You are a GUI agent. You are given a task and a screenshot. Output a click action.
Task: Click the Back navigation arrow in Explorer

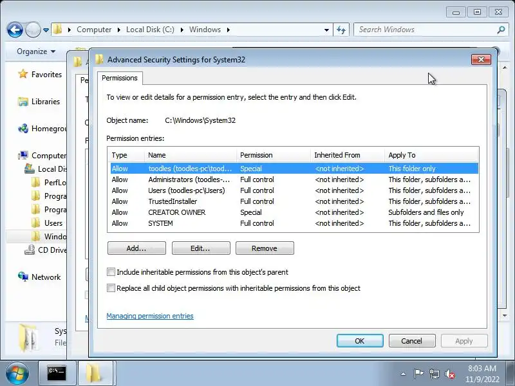coord(15,30)
